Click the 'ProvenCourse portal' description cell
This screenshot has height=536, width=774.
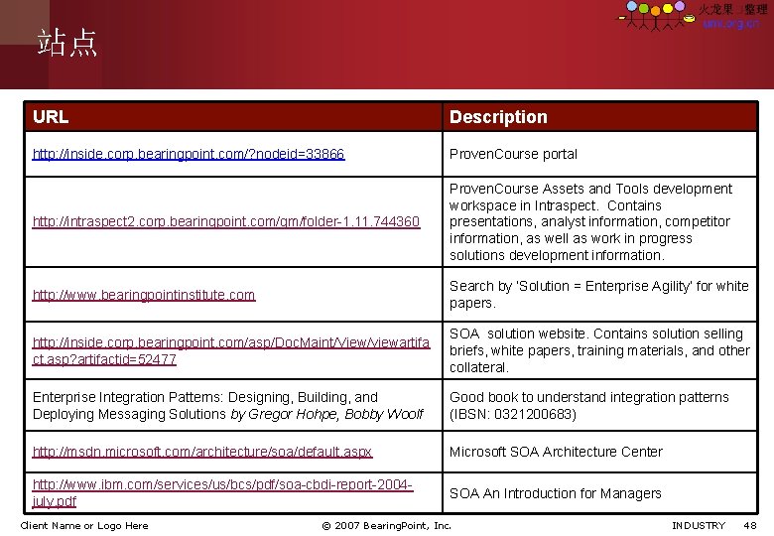pyautogui.click(x=599, y=154)
